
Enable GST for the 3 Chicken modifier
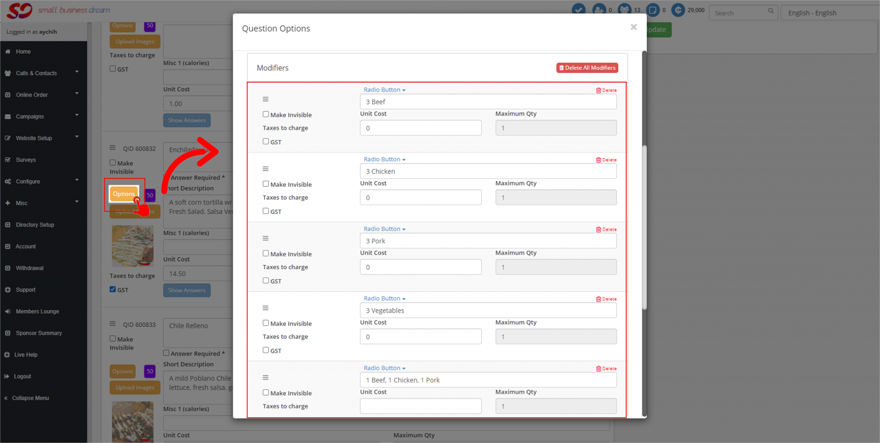pyautogui.click(x=266, y=211)
